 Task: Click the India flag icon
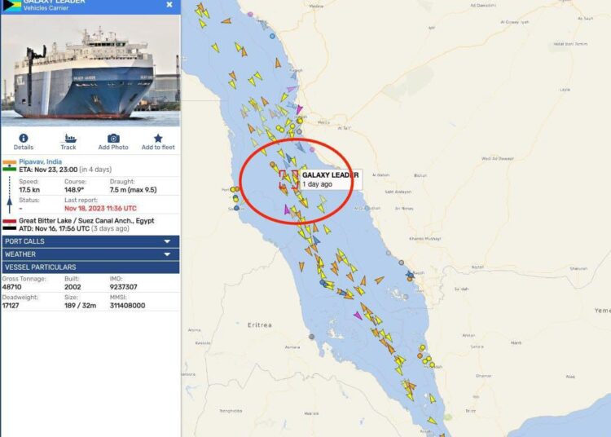click(9, 166)
